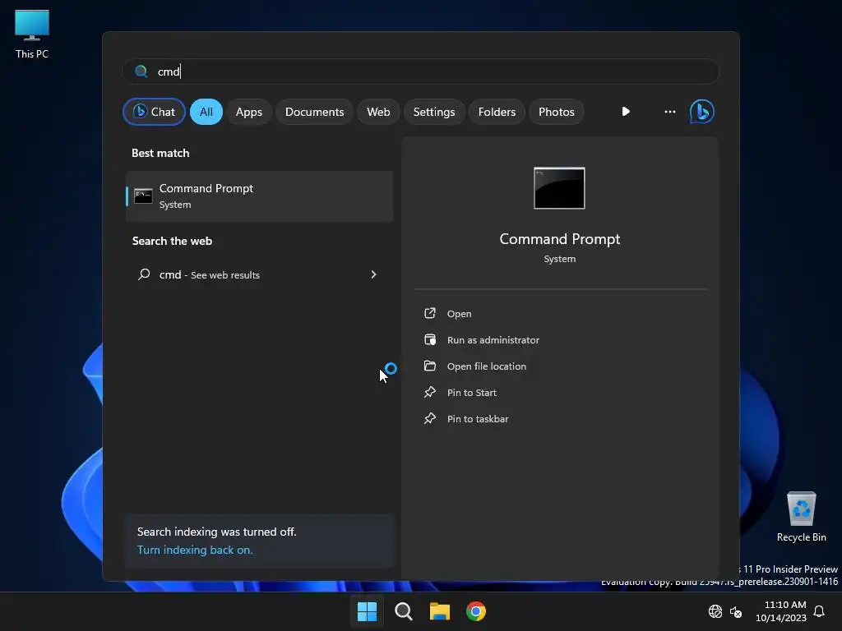Click the muted volume tray icon

click(736, 611)
